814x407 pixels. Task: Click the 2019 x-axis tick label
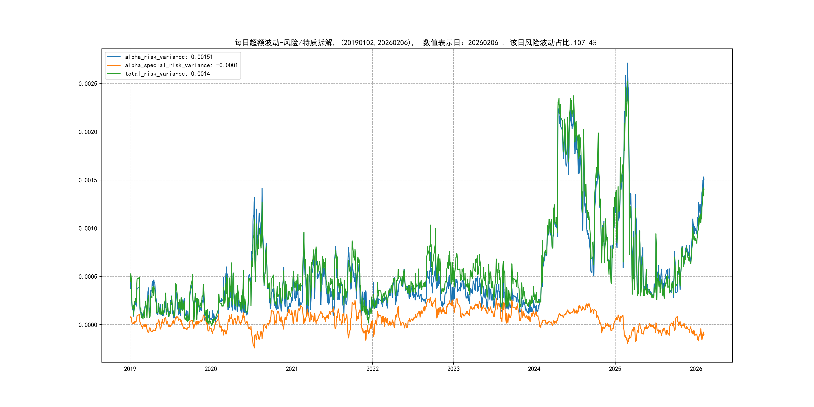point(130,369)
